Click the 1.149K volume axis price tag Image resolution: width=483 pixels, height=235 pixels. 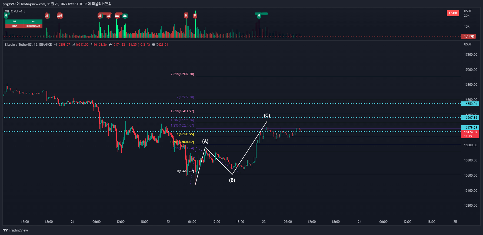(x=469, y=36)
